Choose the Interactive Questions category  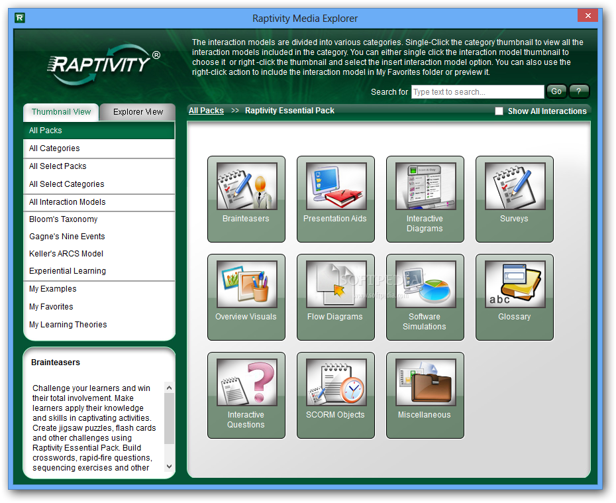click(x=246, y=395)
